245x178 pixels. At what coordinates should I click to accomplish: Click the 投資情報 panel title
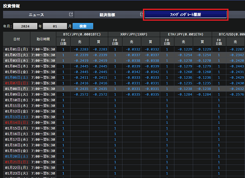pos(11,6)
